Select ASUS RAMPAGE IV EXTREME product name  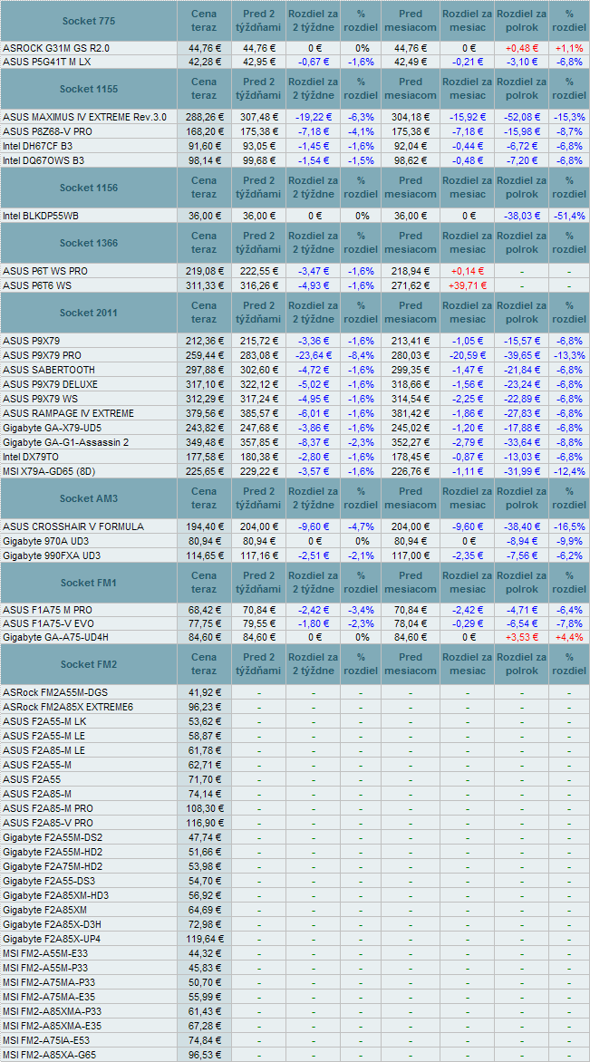point(68,413)
